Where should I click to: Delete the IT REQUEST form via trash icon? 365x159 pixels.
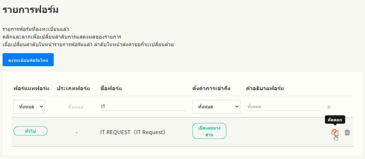pos(347,132)
